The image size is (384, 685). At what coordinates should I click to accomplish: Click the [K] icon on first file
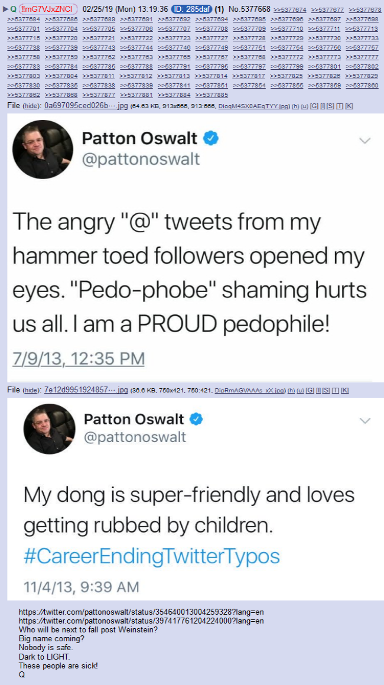[349, 106]
